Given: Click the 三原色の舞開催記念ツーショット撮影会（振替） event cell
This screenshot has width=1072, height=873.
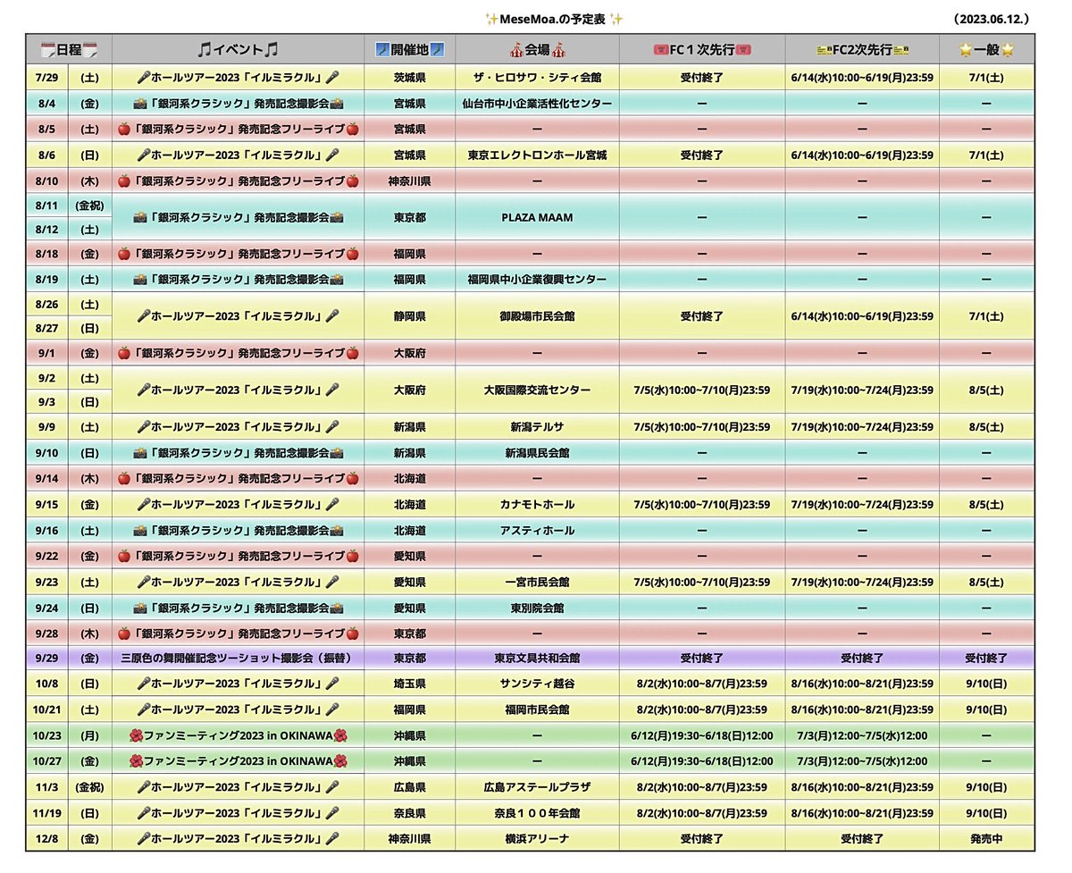Looking at the screenshot, I should coord(238,658).
